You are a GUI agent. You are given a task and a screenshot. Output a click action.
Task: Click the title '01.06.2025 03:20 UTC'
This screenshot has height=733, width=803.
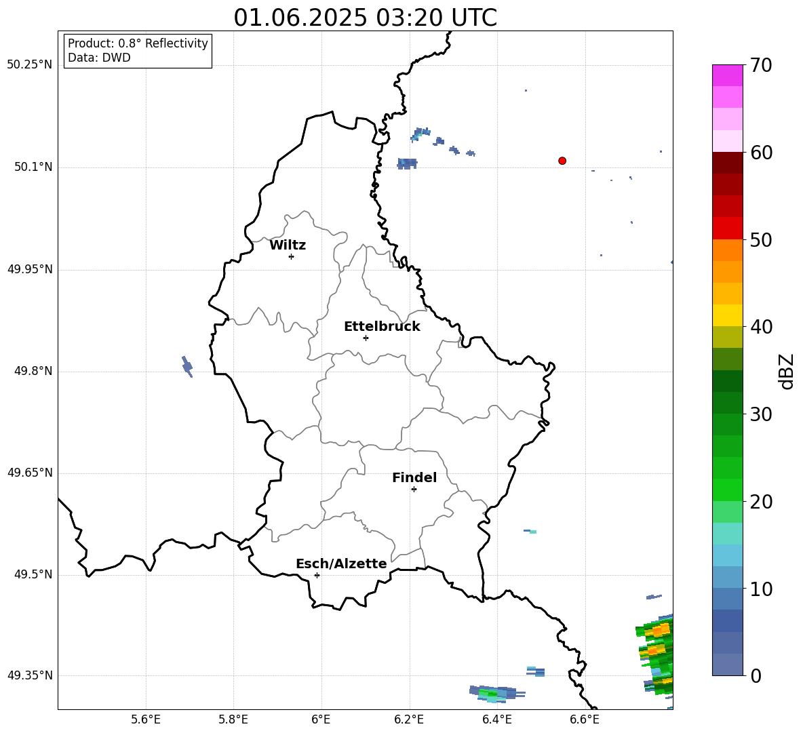365,18
